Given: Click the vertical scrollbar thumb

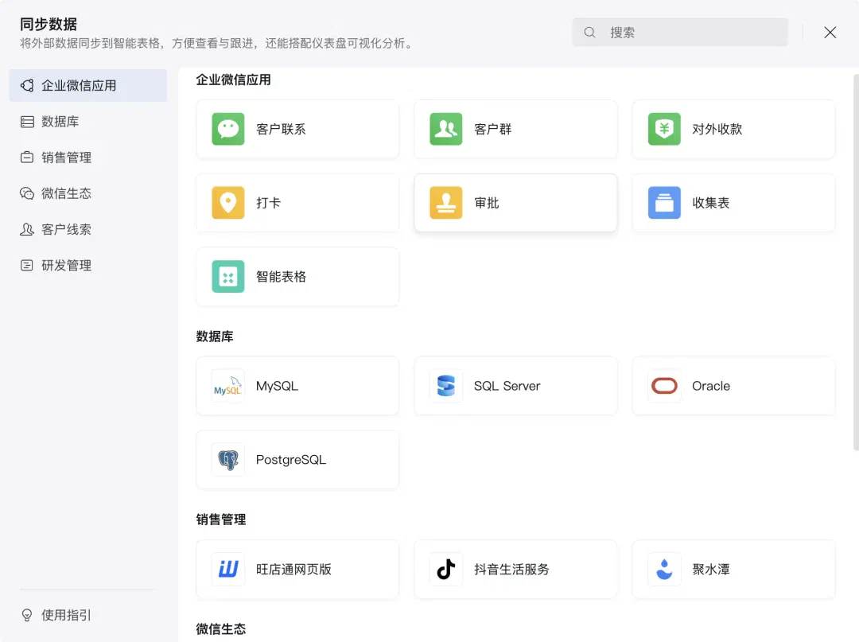Looking at the screenshot, I should click(x=856, y=263).
